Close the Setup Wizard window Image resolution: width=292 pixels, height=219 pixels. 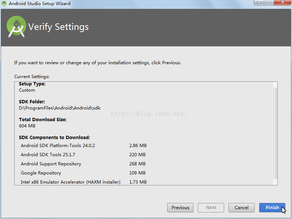(283, 3)
